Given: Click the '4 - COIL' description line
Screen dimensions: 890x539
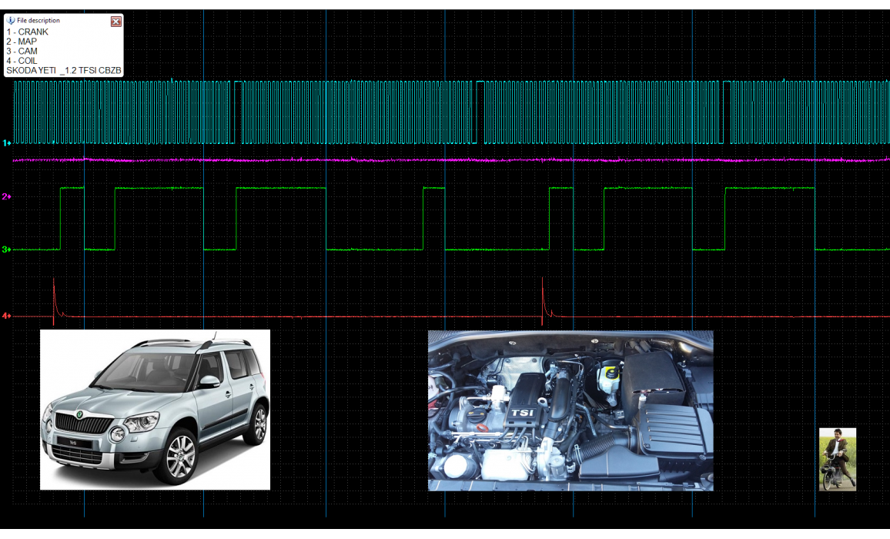Looking at the screenshot, I should pos(22,61).
